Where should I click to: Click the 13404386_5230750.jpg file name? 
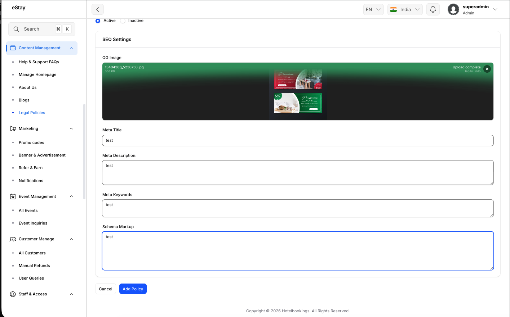pos(124,67)
